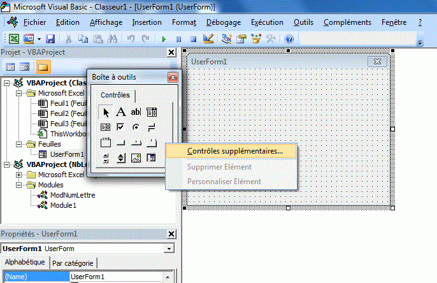This screenshot has height=283, width=437.
Task: Click the View Microsoft Excel toolbar icon
Action: [x=13, y=39]
